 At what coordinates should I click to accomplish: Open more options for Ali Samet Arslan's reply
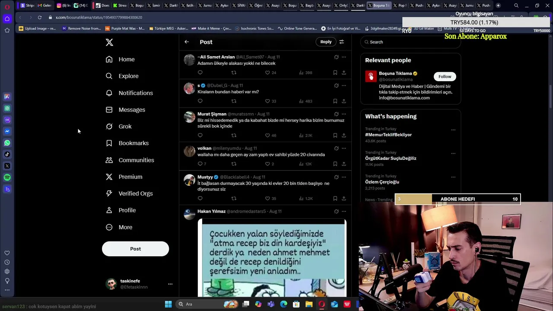(344, 57)
